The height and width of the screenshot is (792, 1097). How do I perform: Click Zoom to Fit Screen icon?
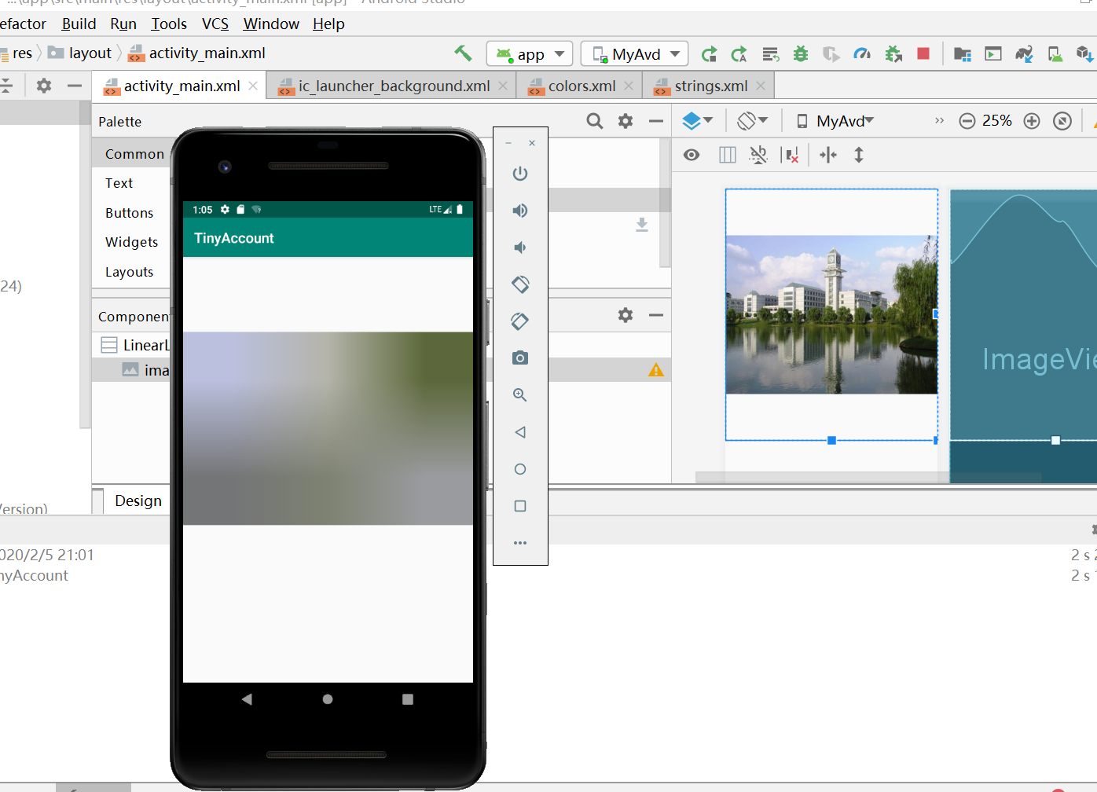[x=1062, y=121]
